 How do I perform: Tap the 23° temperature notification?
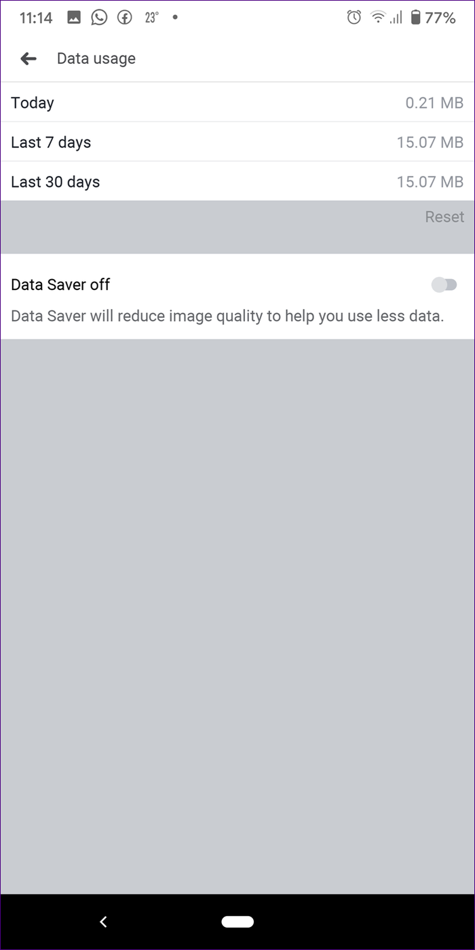point(151,18)
